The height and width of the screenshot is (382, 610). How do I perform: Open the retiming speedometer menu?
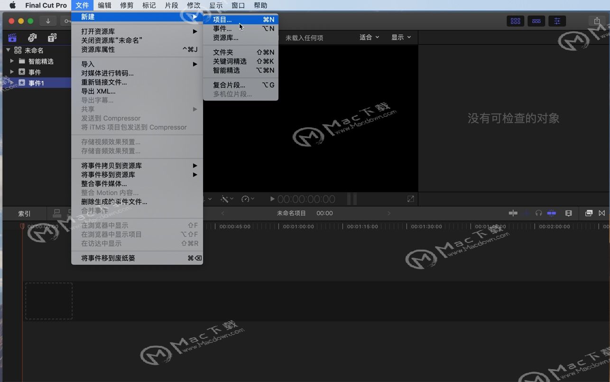tap(248, 199)
